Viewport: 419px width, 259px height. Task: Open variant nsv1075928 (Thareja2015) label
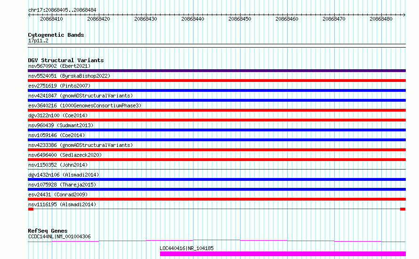coord(62,185)
